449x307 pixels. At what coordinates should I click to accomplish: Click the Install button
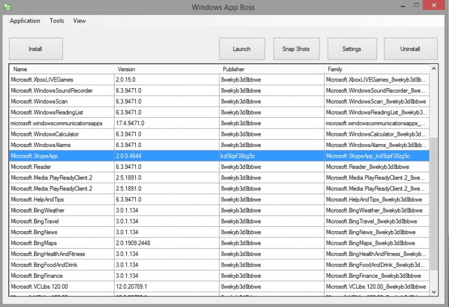36,49
